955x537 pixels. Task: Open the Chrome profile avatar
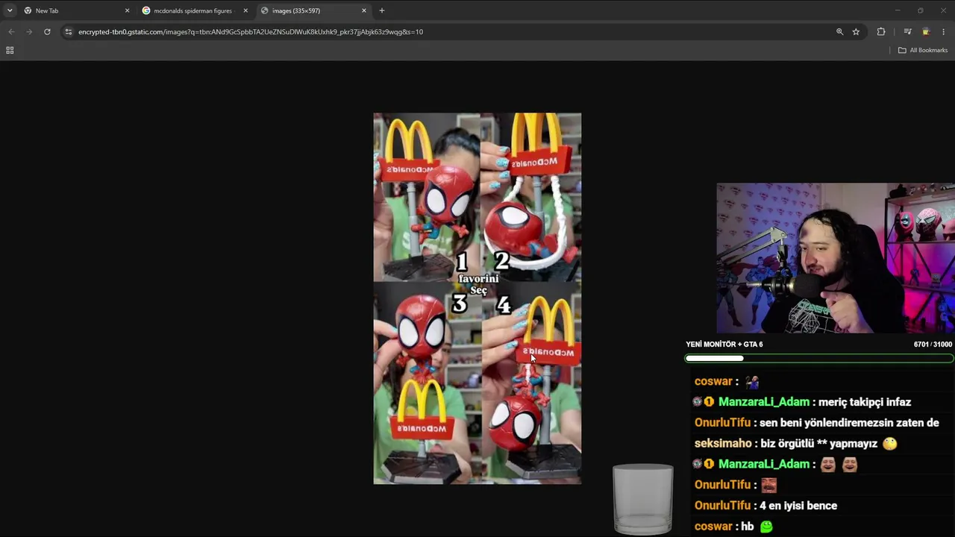tap(926, 32)
